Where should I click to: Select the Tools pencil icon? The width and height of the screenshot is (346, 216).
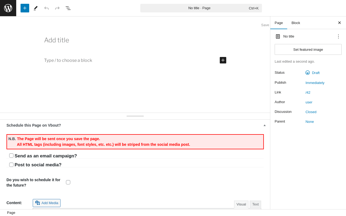pos(36,8)
